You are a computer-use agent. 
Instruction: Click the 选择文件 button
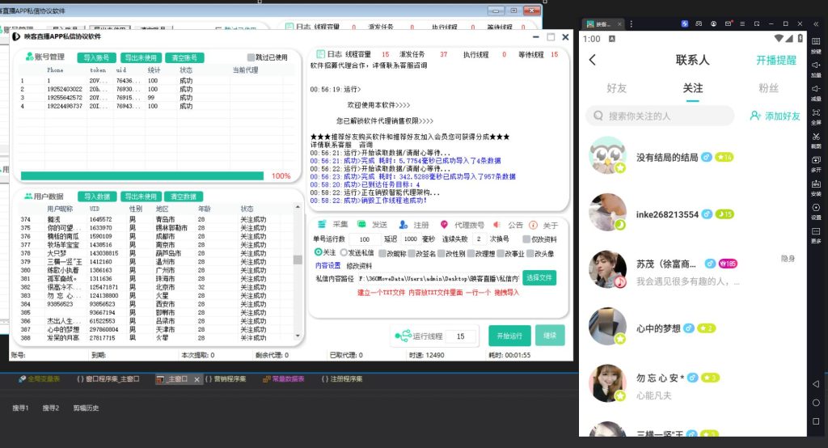pos(539,277)
